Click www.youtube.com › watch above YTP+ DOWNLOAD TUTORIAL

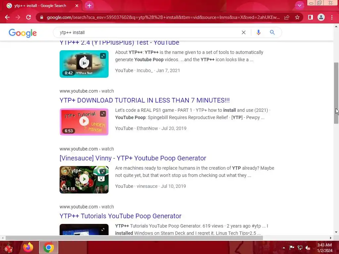87,91
